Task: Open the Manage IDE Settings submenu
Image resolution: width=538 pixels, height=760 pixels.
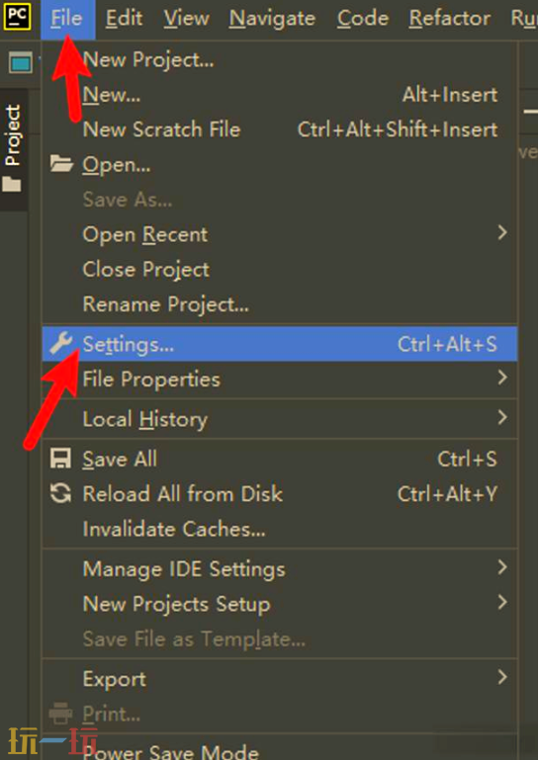Action: point(280,568)
